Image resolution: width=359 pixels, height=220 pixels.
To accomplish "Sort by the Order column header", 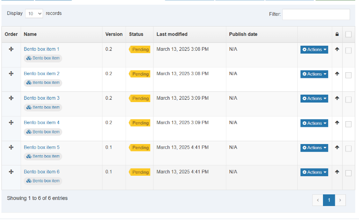I will click(x=11, y=34).
